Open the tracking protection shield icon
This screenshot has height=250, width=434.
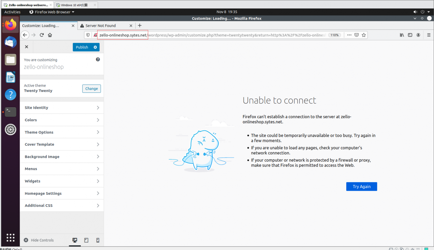(88, 35)
